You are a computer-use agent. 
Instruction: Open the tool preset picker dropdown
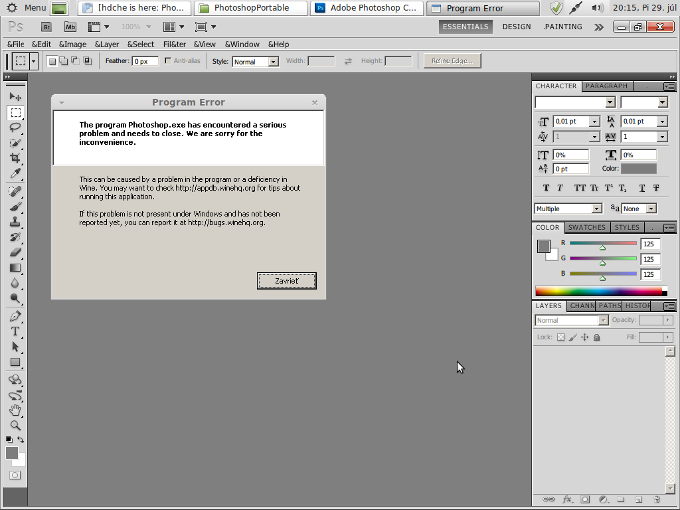pos(34,61)
